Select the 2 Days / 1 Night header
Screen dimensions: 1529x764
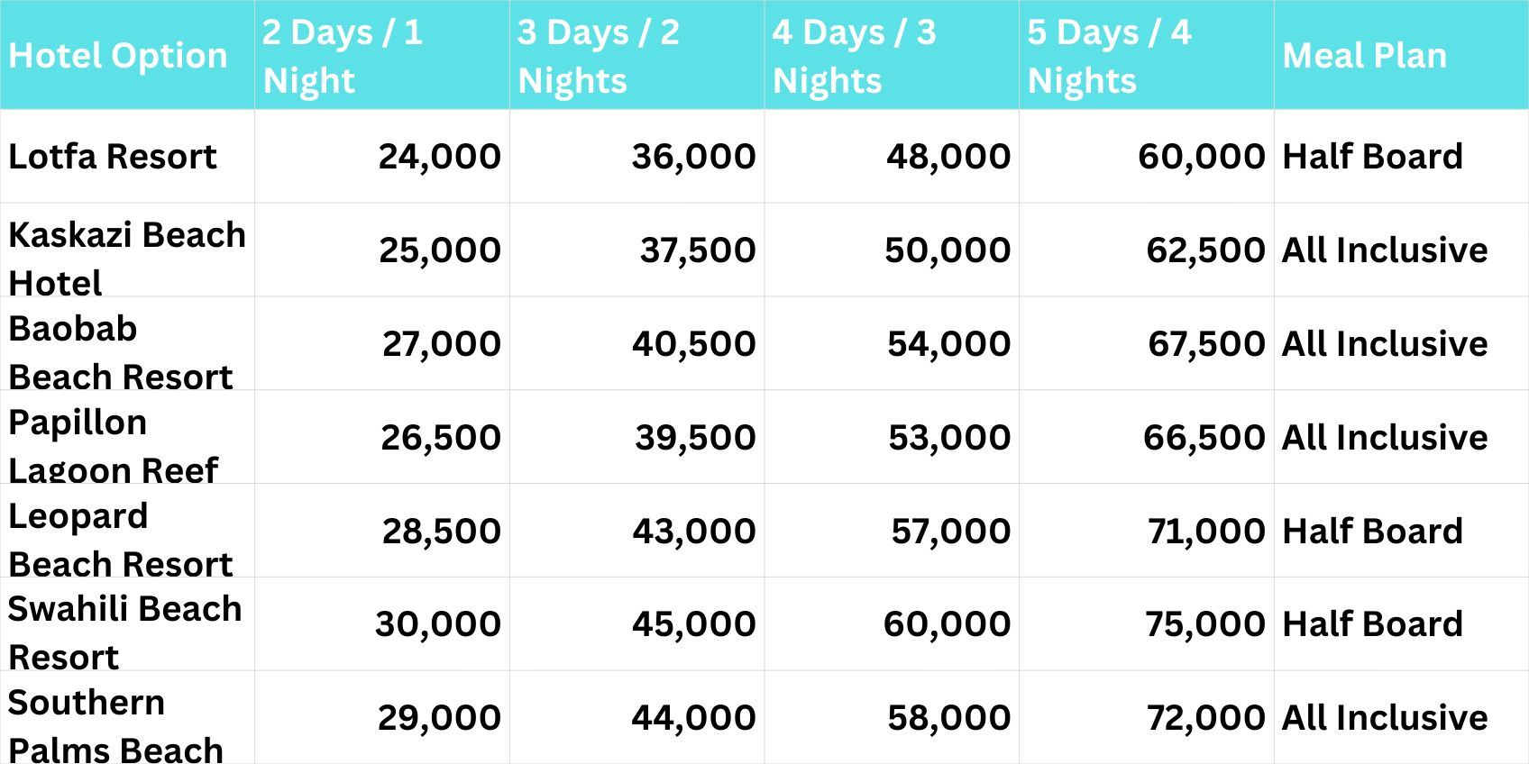[x=343, y=56]
